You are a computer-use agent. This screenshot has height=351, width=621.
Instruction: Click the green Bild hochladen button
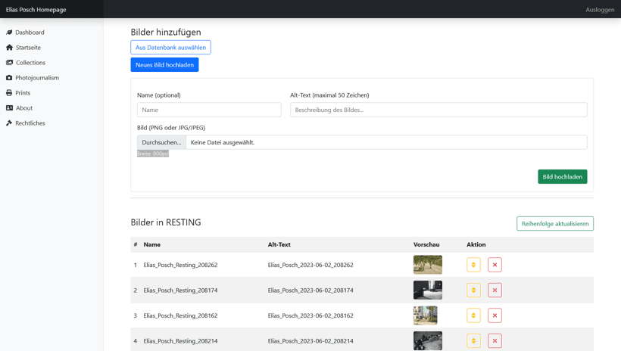click(562, 177)
